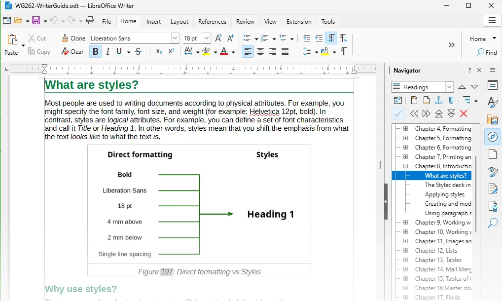Open Styles deck in sidebar
This screenshot has width=502, height=301.
coord(493,103)
